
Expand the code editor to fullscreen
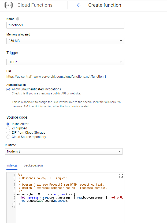point(121,176)
